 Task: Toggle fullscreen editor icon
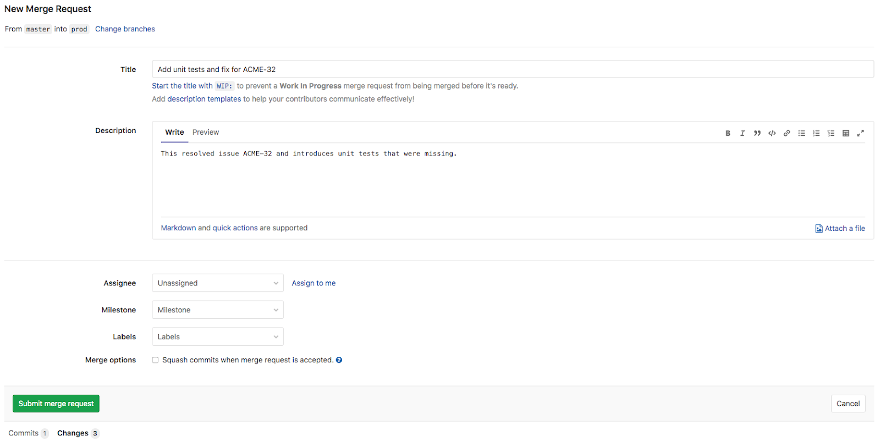[x=861, y=133]
